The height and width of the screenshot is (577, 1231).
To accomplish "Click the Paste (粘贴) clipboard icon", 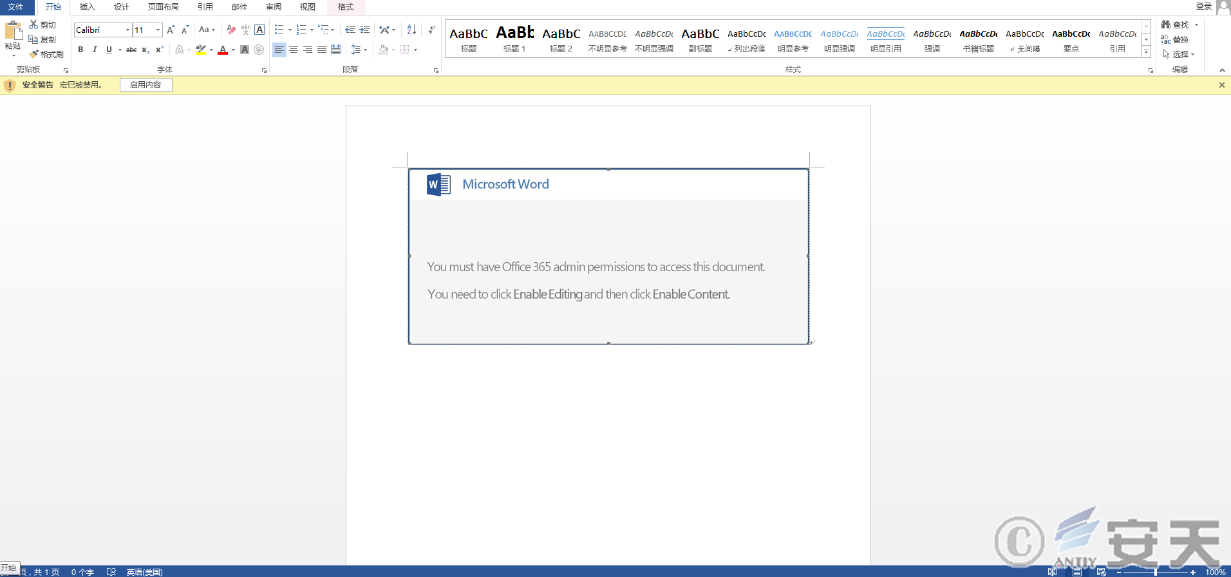I will [x=13, y=31].
